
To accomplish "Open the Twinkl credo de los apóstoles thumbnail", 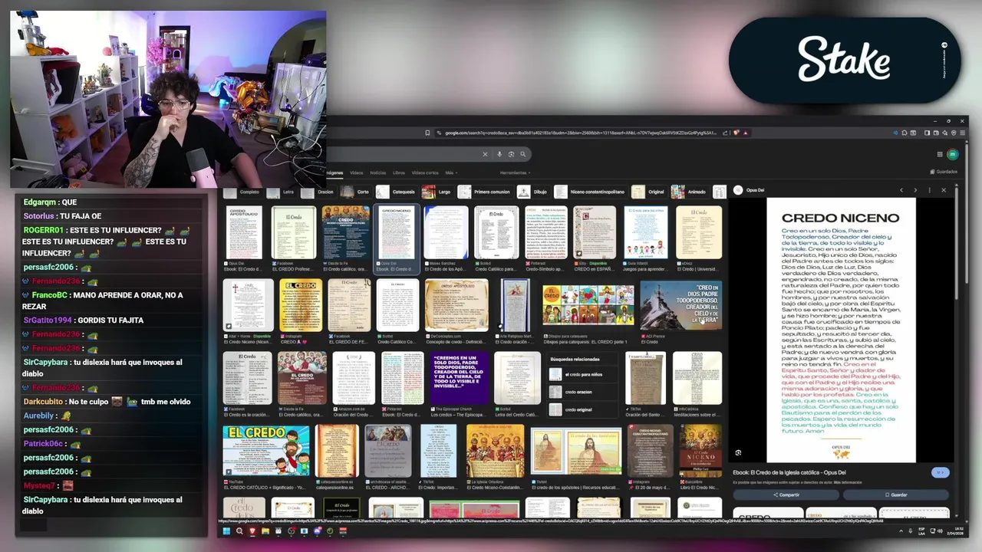I will point(576,451).
